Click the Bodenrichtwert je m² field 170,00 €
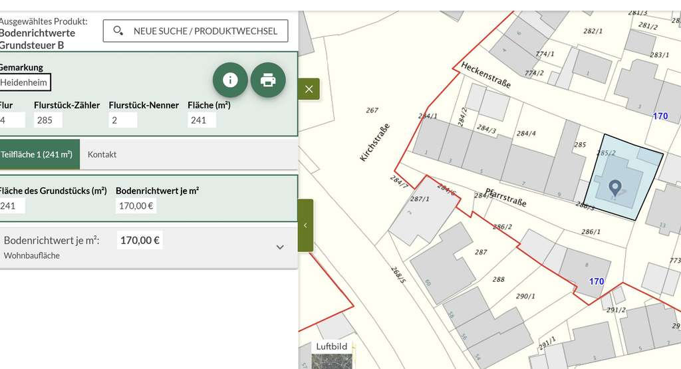The height and width of the screenshot is (369, 681). click(136, 205)
